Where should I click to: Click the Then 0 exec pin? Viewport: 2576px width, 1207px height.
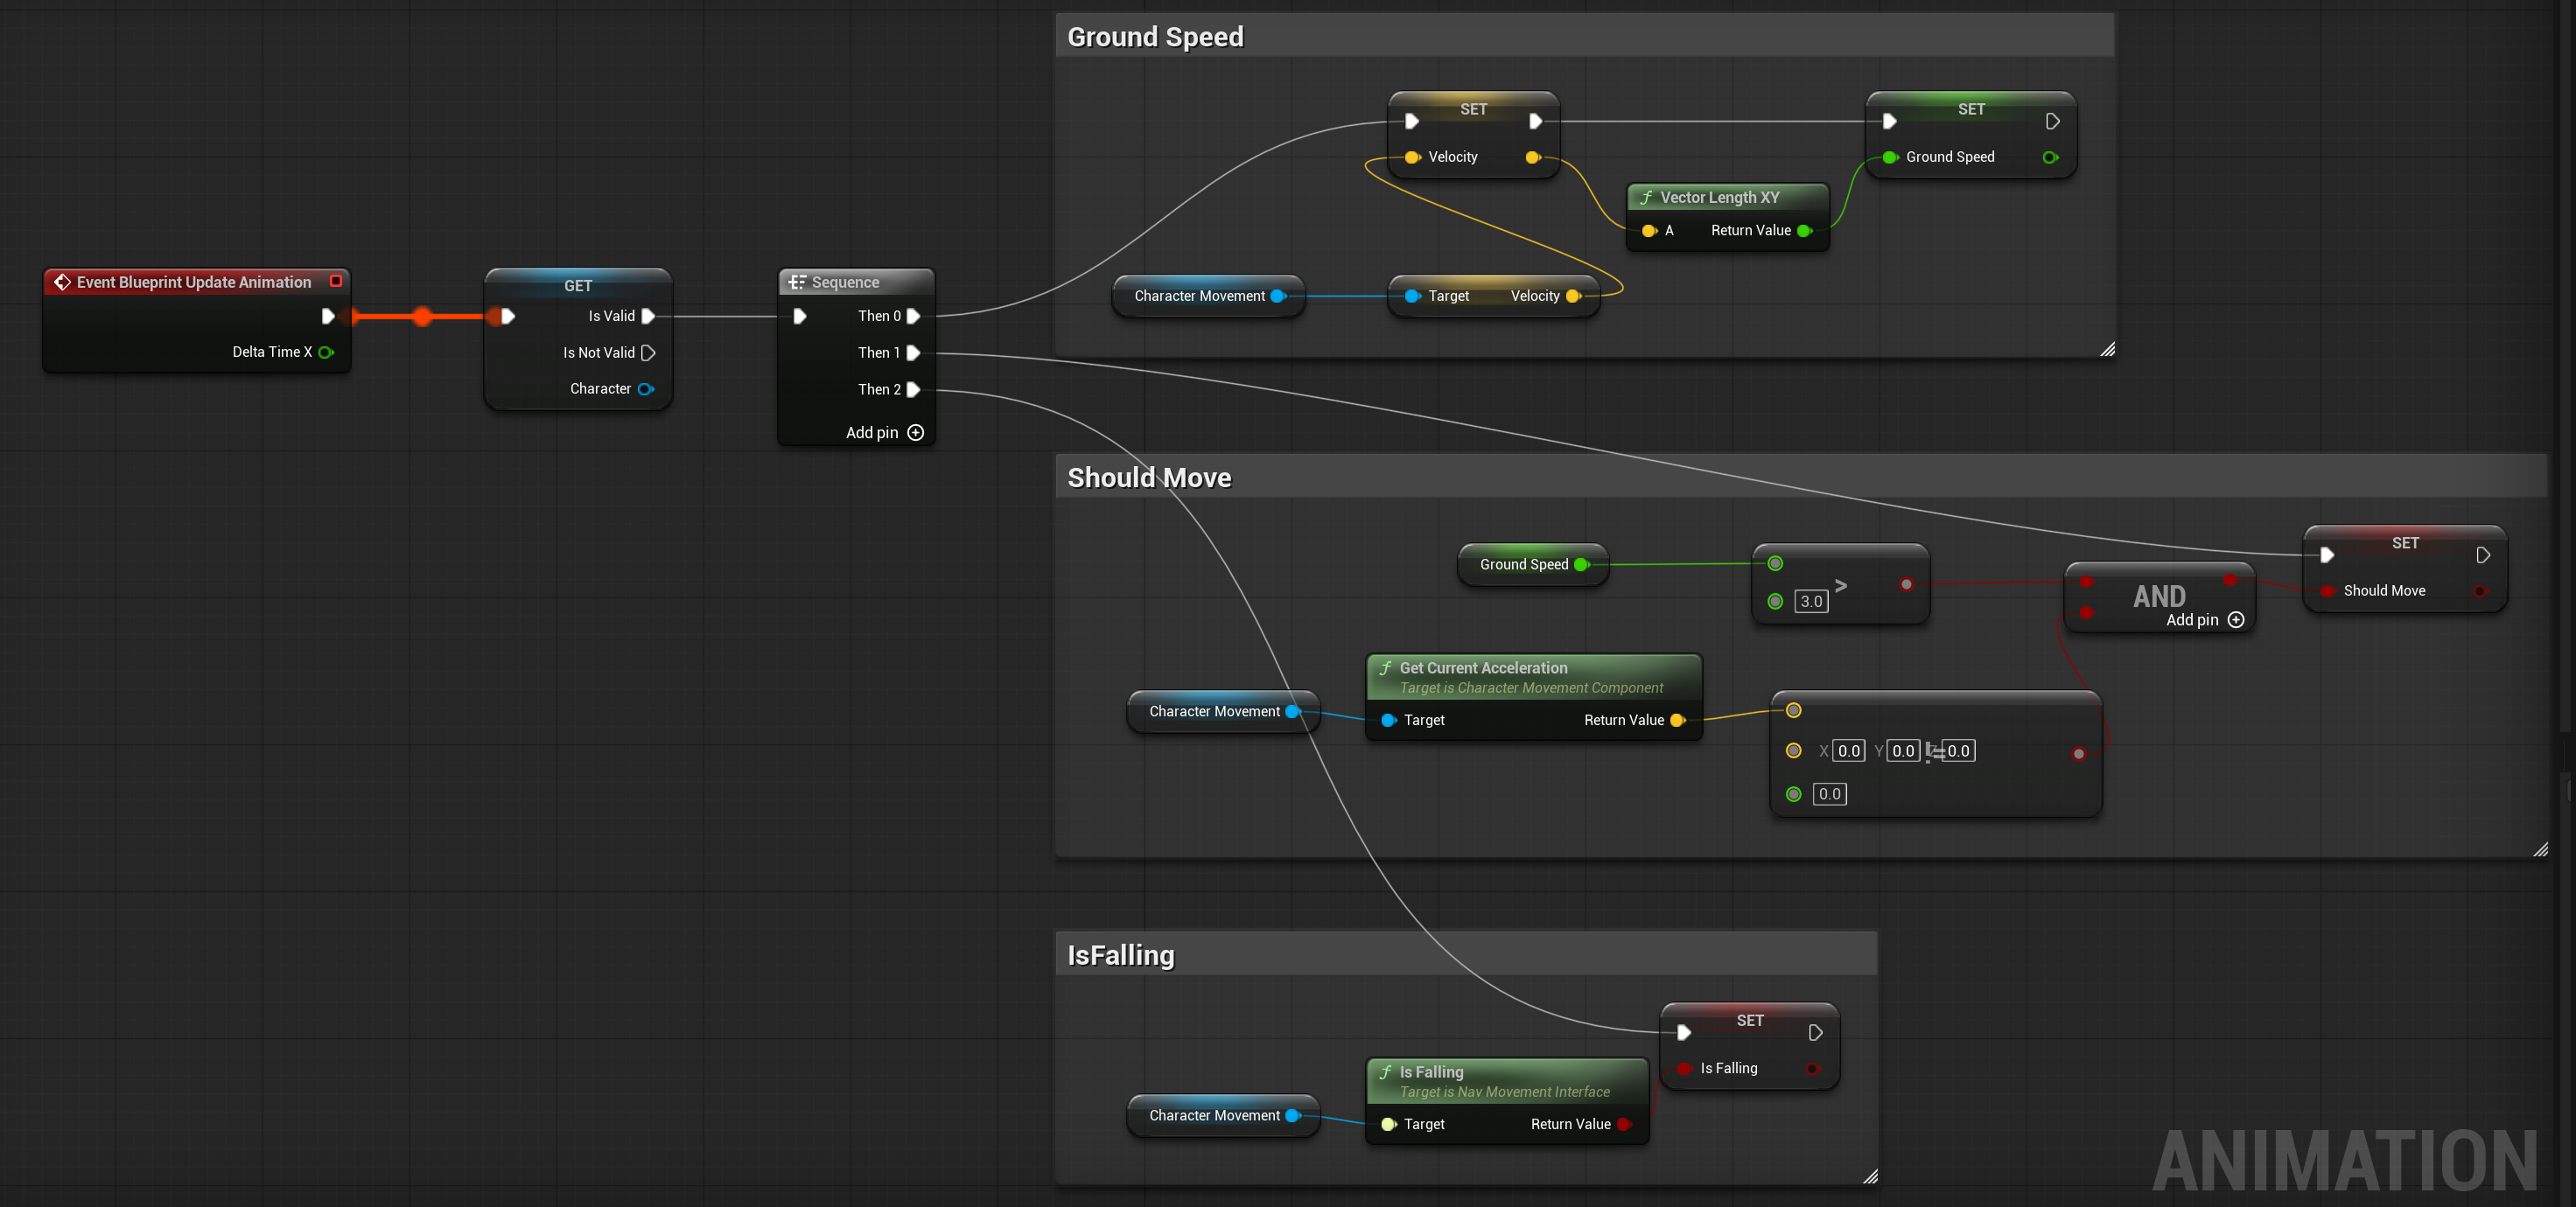(912, 317)
